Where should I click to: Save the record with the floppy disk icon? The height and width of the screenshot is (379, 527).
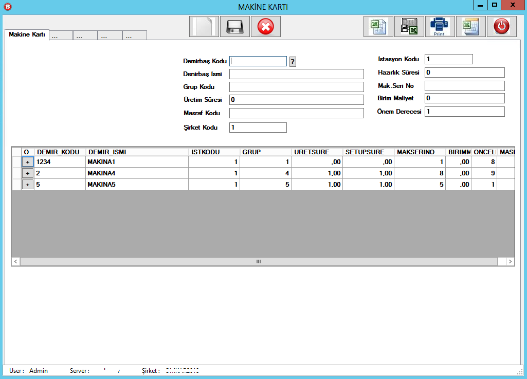(x=235, y=26)
